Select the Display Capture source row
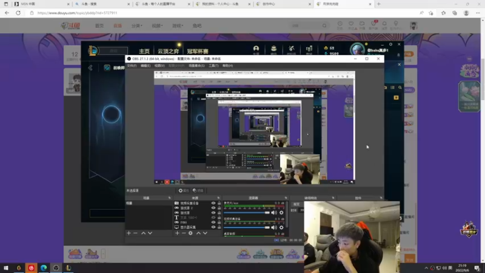Screen dimensions: 485x273 point(198,227)
